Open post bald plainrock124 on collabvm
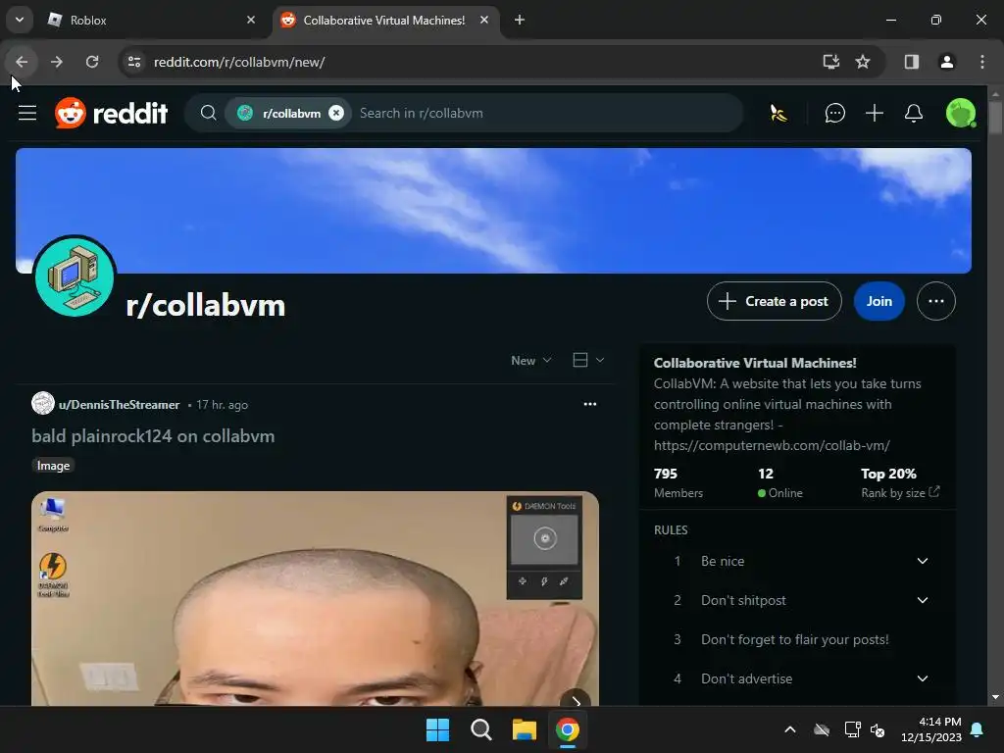The width and height of the screenshot is (1004, 753). coord(153,436)
